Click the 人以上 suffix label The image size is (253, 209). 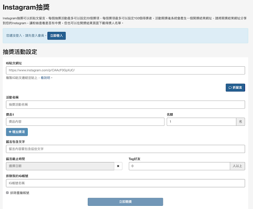(237, 166)
